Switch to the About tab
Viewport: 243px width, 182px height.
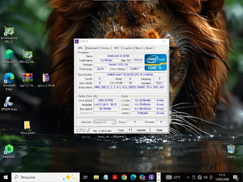click(x=149, y=48)
